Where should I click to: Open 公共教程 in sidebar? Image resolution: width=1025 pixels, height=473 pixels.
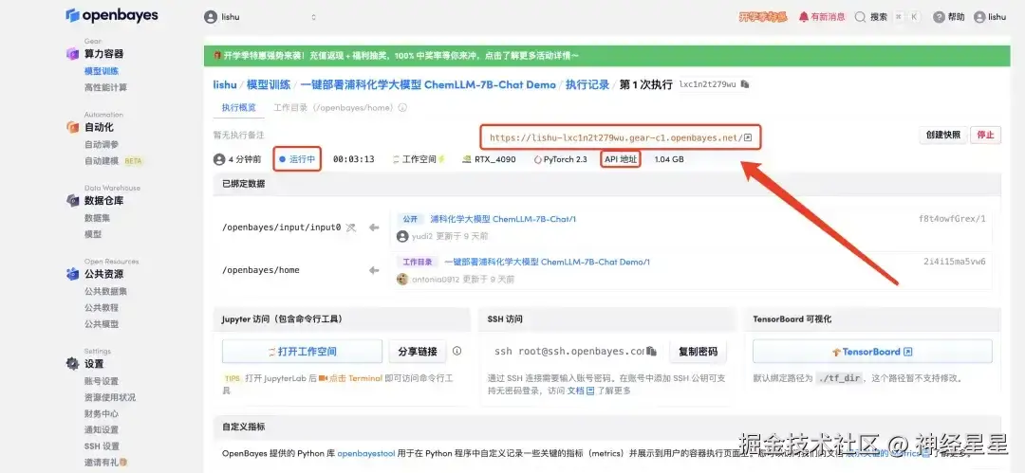click(x=102, y=307)
